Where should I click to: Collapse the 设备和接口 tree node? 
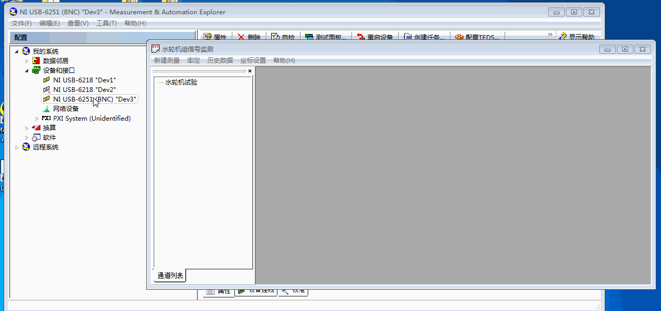tap(27, 71)
